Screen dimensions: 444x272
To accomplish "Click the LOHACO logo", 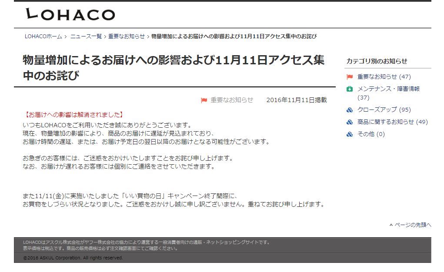I will pos(70,14).
